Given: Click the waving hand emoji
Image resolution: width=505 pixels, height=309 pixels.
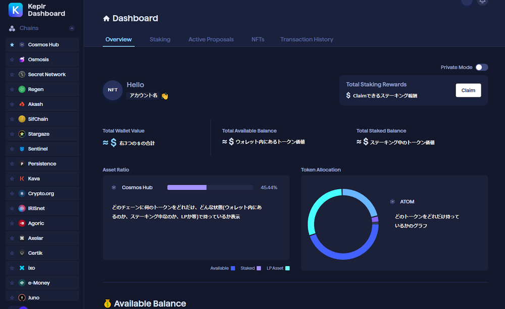Looking at the screenshot, I should click(x=165, y=96).
